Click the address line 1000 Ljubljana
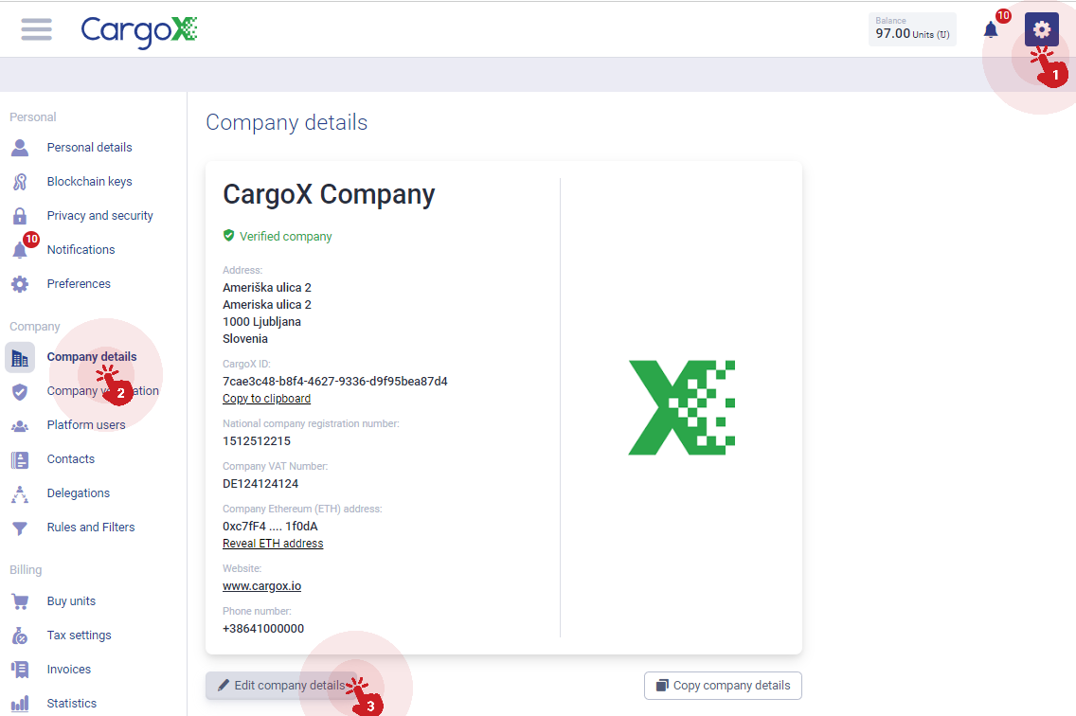 [x=261, y=322]
